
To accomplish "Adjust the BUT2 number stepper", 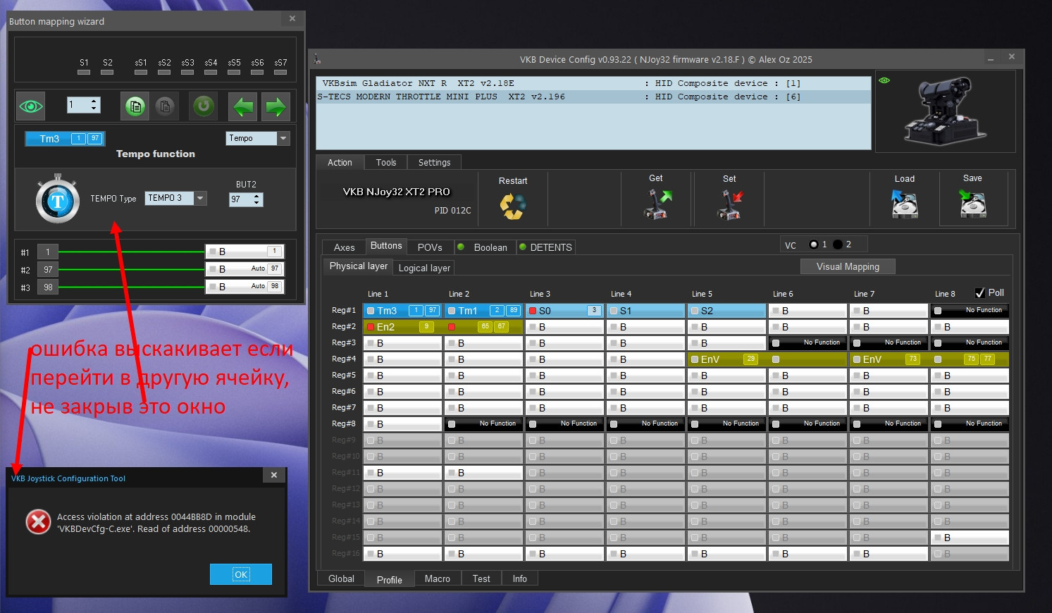I will pyautogui.click(x=256, y=199).
